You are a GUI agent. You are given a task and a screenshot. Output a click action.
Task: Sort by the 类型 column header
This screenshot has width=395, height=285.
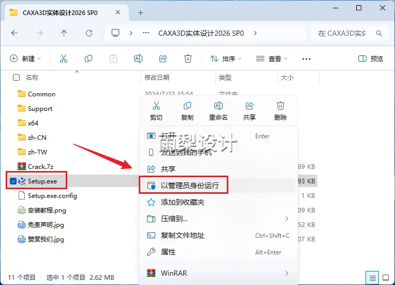[x=225, y=77]
